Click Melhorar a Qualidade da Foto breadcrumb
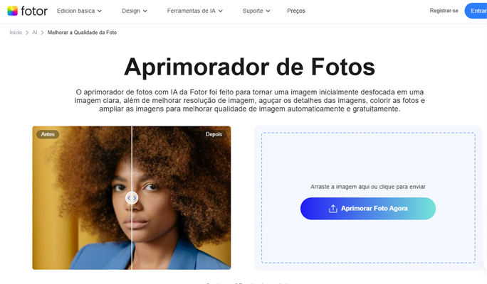The height and width of the screenshot is (284, 487). tap(82, 33)
